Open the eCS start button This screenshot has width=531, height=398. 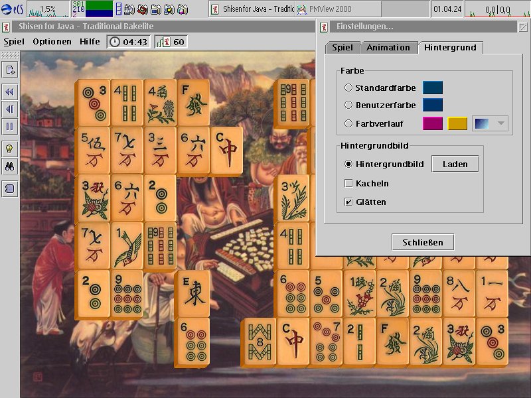point(12,9)
